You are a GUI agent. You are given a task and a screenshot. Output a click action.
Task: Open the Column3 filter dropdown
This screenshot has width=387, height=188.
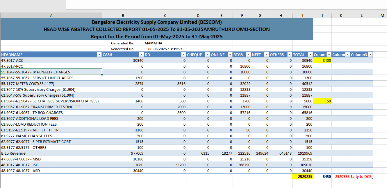pos(370,55)
